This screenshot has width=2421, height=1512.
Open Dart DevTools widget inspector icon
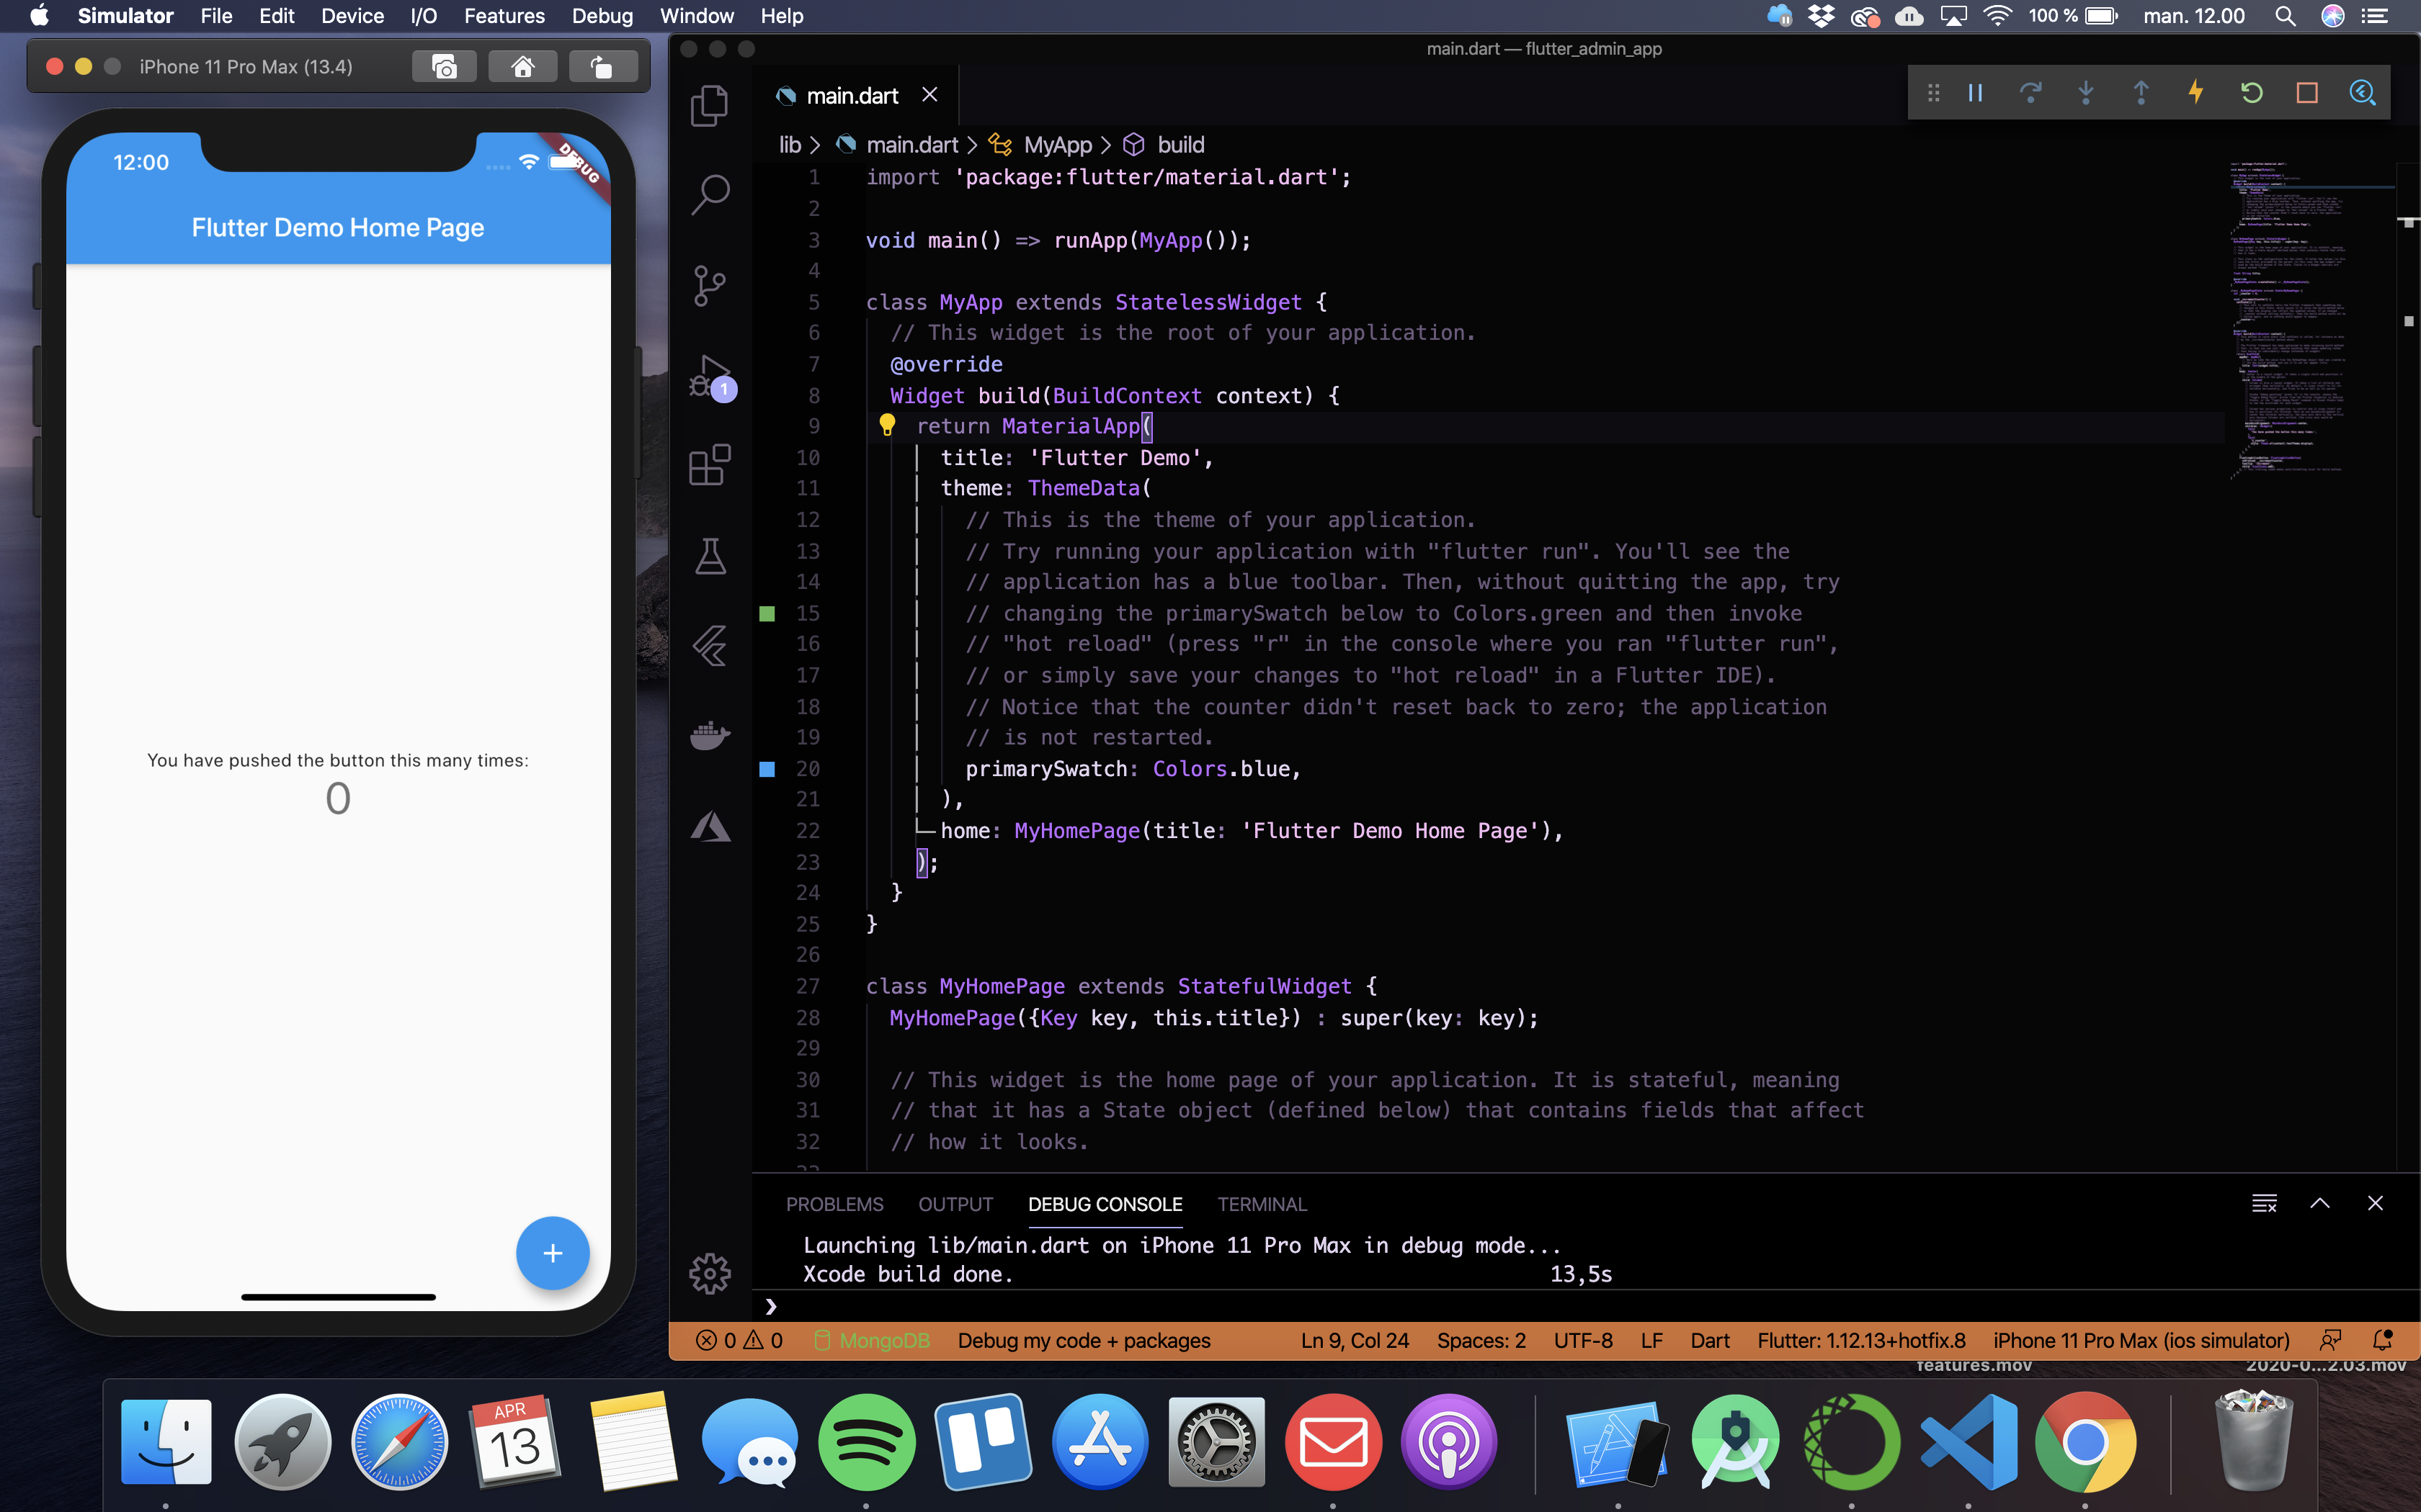coord(2362,93)
